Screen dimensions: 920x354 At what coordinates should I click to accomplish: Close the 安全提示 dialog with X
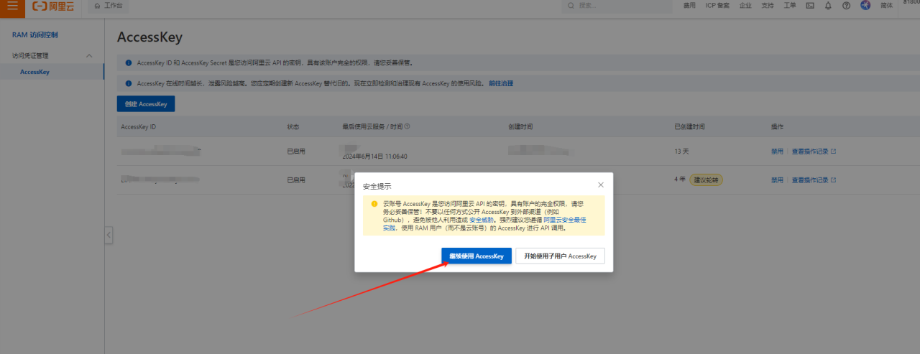601,185
